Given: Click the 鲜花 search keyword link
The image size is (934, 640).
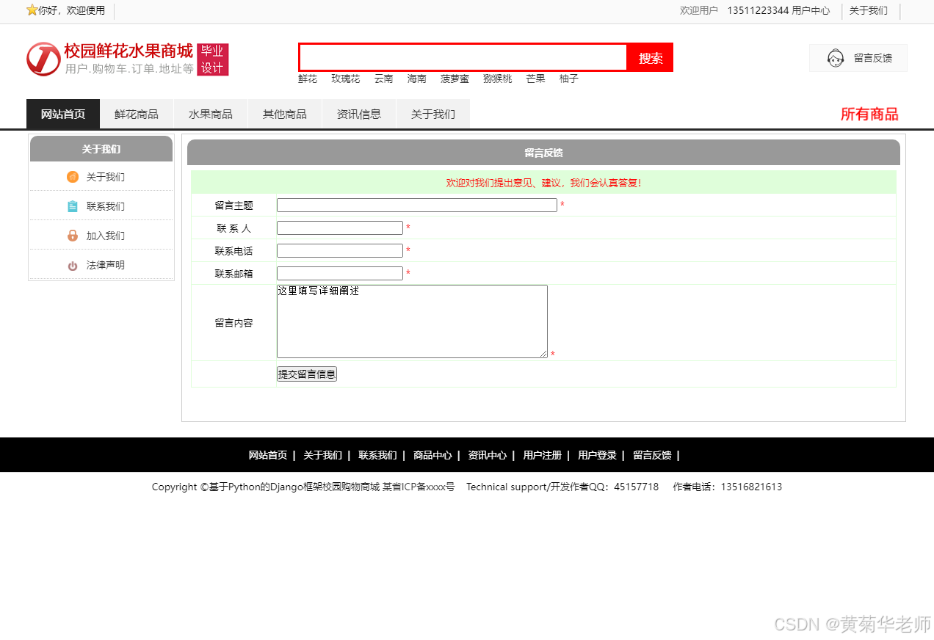Looking at the screenshot, I should (308, 79).
